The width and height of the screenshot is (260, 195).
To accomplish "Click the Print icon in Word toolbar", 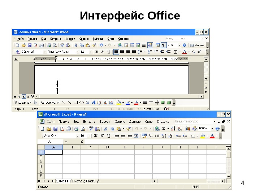I will pos(49,45).
